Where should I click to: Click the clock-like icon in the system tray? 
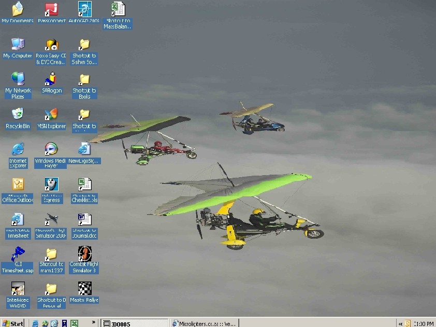click(408, 323)
